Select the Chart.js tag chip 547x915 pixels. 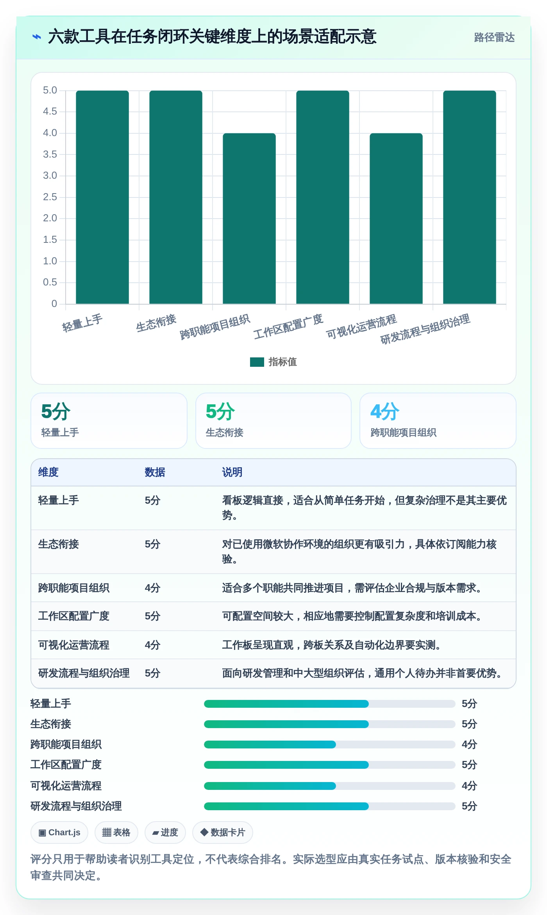59,832
